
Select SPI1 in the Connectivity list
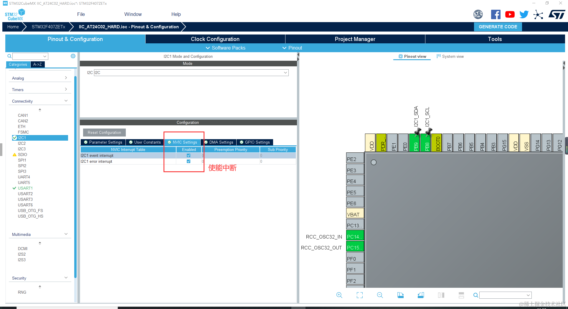tap(22, 160)
